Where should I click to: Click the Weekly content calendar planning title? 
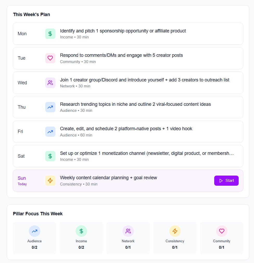[108, 178]
